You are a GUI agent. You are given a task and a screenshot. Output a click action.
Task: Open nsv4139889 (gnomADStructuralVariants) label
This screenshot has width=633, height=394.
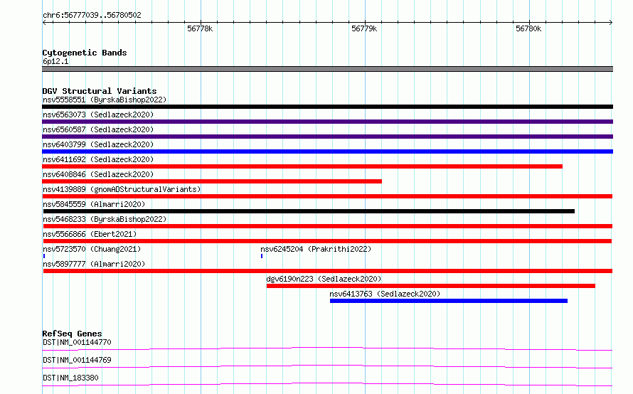click(122, 189)
